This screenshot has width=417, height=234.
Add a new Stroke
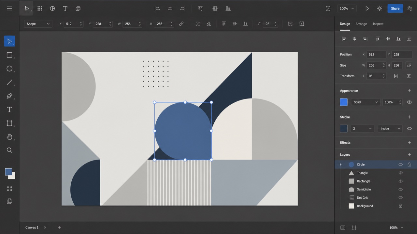tap(409, 117)
